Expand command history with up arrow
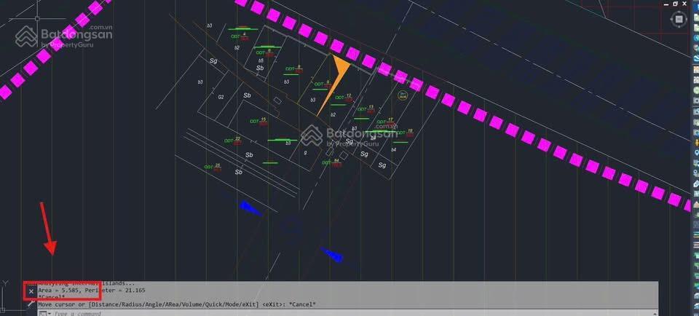 [x=654, y=313]
